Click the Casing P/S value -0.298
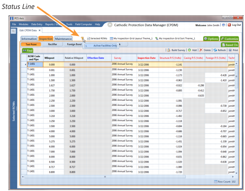 pyautogui.click(x=194, y=85)
